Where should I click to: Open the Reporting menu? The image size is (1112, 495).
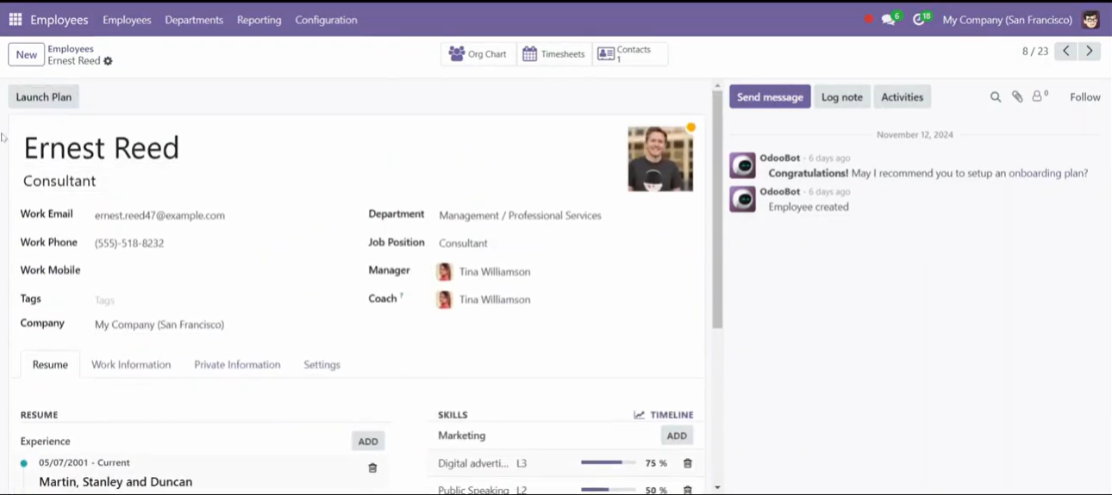coord(259,19)
